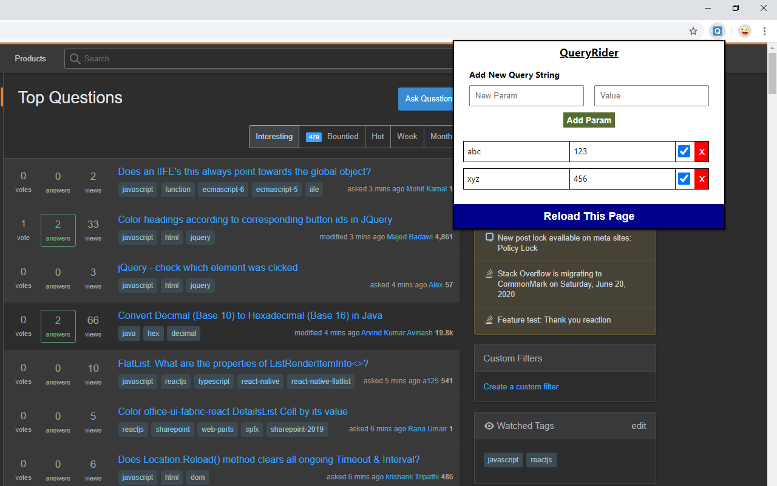Edit the xyz parameter name field
This screenshot has width=777, height=486.
[x=517, y=179]
